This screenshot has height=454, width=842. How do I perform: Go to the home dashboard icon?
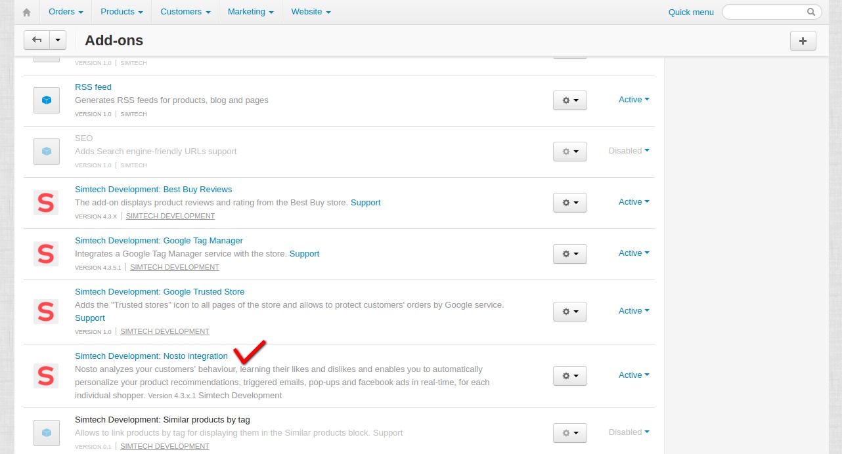27,12
